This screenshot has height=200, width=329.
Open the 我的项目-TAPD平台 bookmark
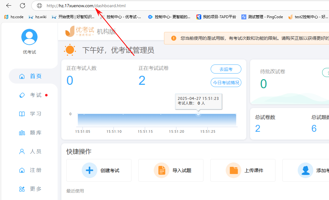[x=216, y=17]
